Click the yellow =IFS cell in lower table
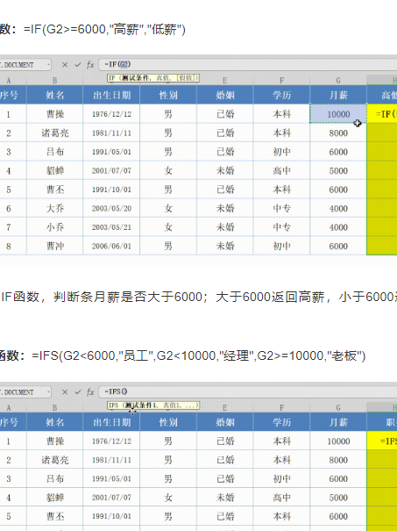The width and height of the screenshot is (397, 531). click(x=382, y=441)
